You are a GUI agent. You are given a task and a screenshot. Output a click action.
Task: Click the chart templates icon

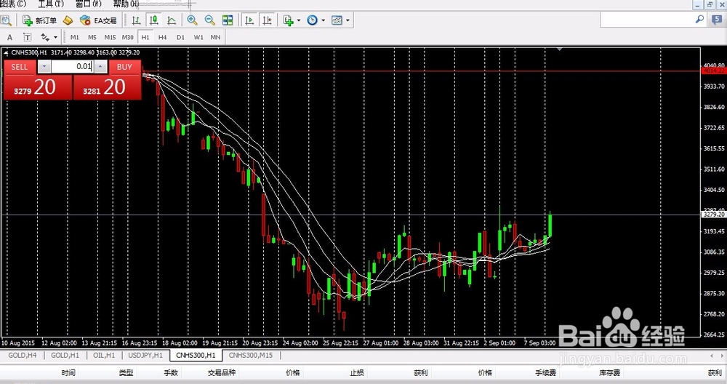[x=337, y=20]
